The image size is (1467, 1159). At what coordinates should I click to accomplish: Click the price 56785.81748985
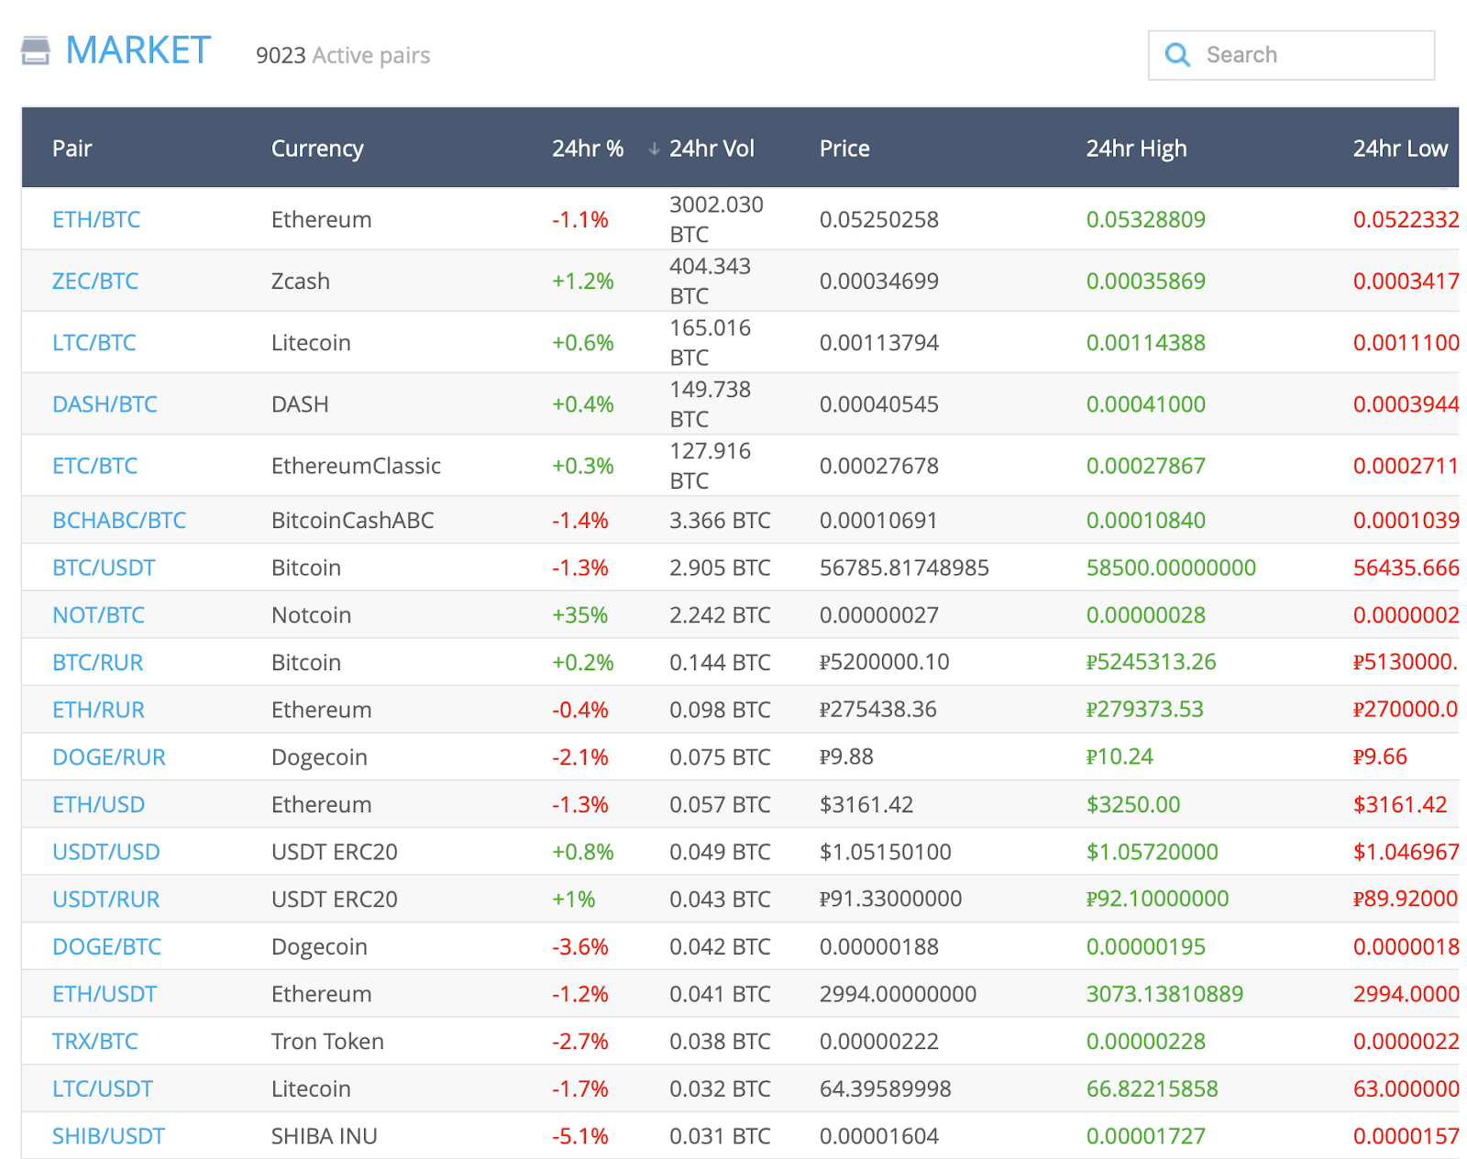[x=904, y=568]
